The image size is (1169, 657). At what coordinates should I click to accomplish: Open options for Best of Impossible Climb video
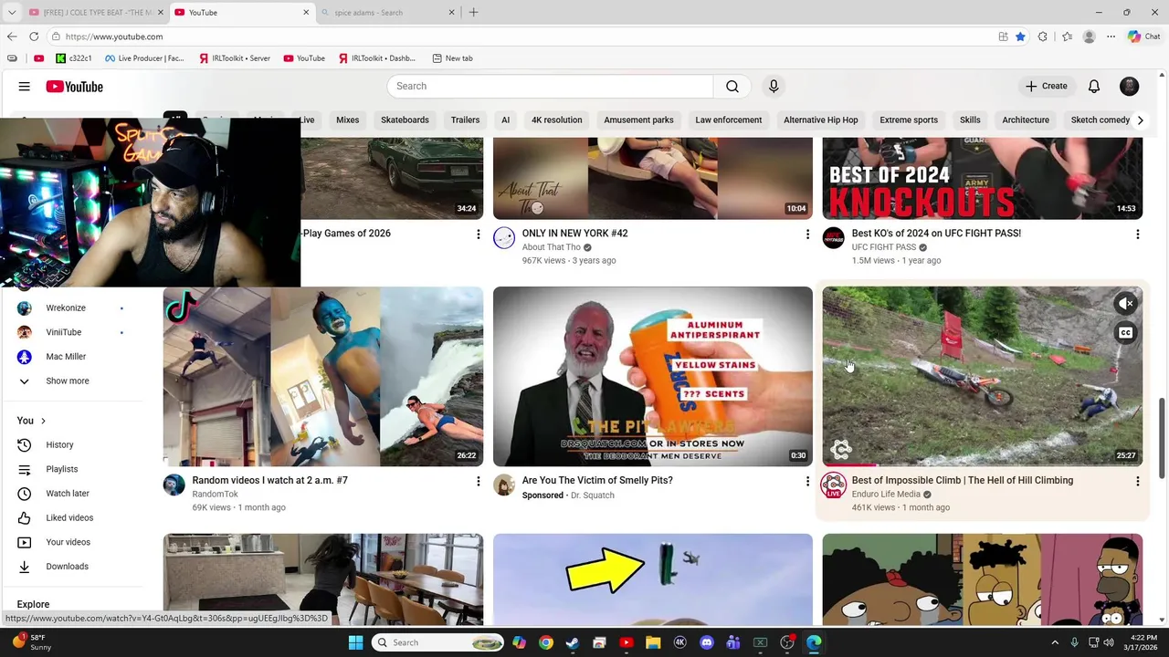[1137, 481]
